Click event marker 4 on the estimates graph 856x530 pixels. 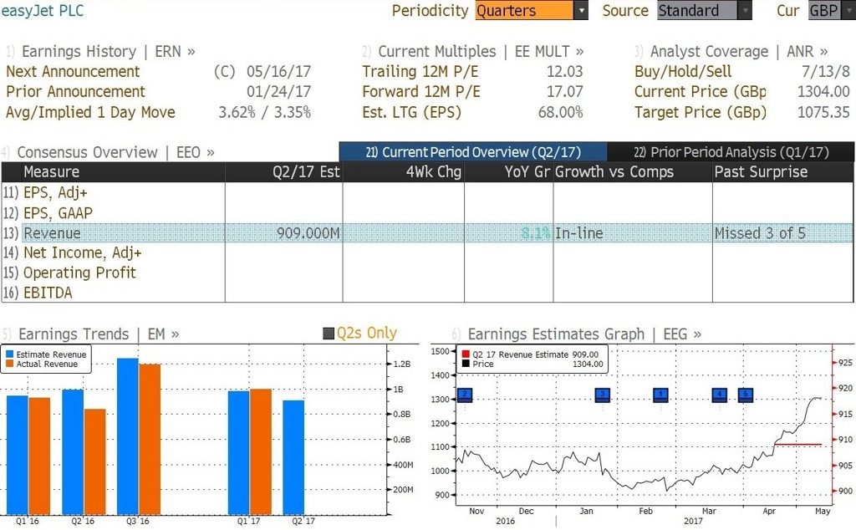pos(720,395)
